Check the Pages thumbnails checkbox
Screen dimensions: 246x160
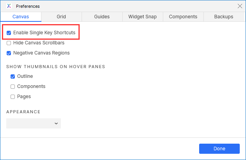[x=13, y=97]
